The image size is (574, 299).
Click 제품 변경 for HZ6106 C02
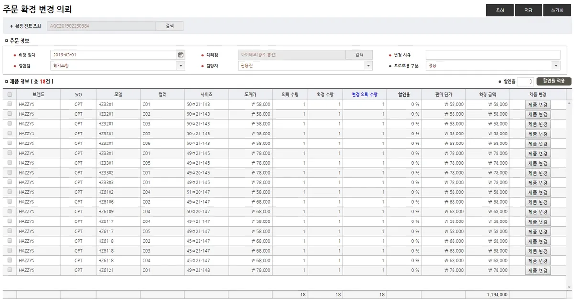tap(538, 202)
